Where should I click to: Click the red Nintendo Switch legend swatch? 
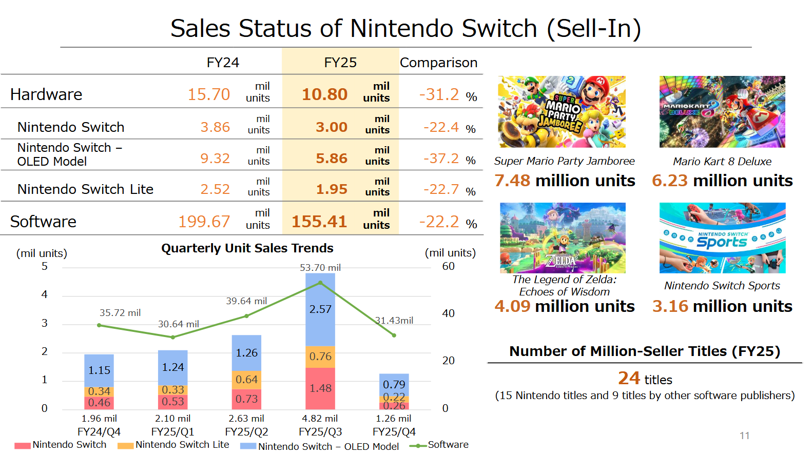pos(23,446)
